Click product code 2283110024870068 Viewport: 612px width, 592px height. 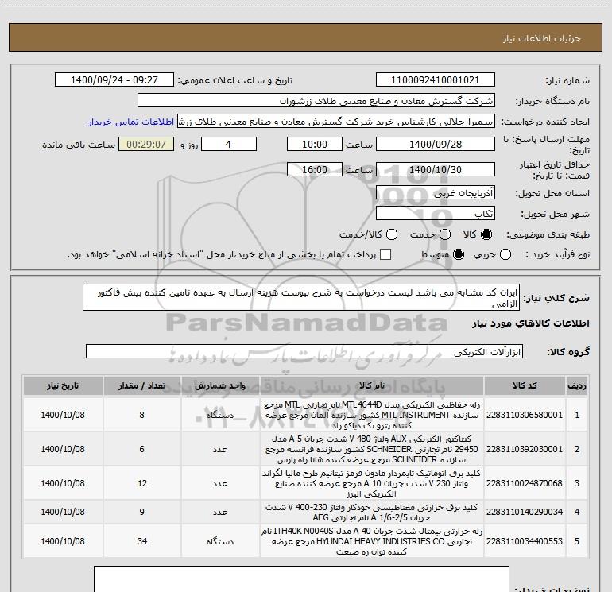click(525, 483)
